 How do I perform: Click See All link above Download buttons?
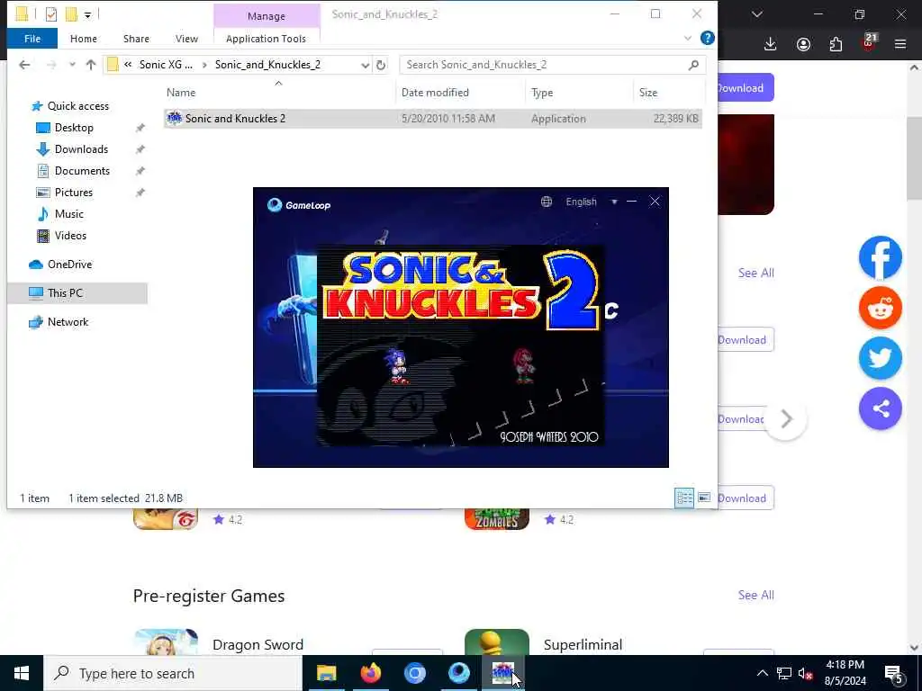coord(755,273)
